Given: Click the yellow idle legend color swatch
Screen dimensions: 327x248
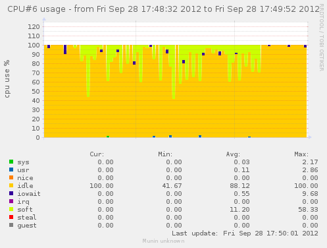Looking at the screenshot, I should (11, 185).
